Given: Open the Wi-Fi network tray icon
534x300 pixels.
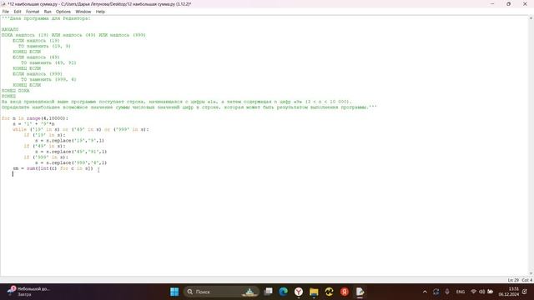Looking at the screenshot, I should (473, 292).
